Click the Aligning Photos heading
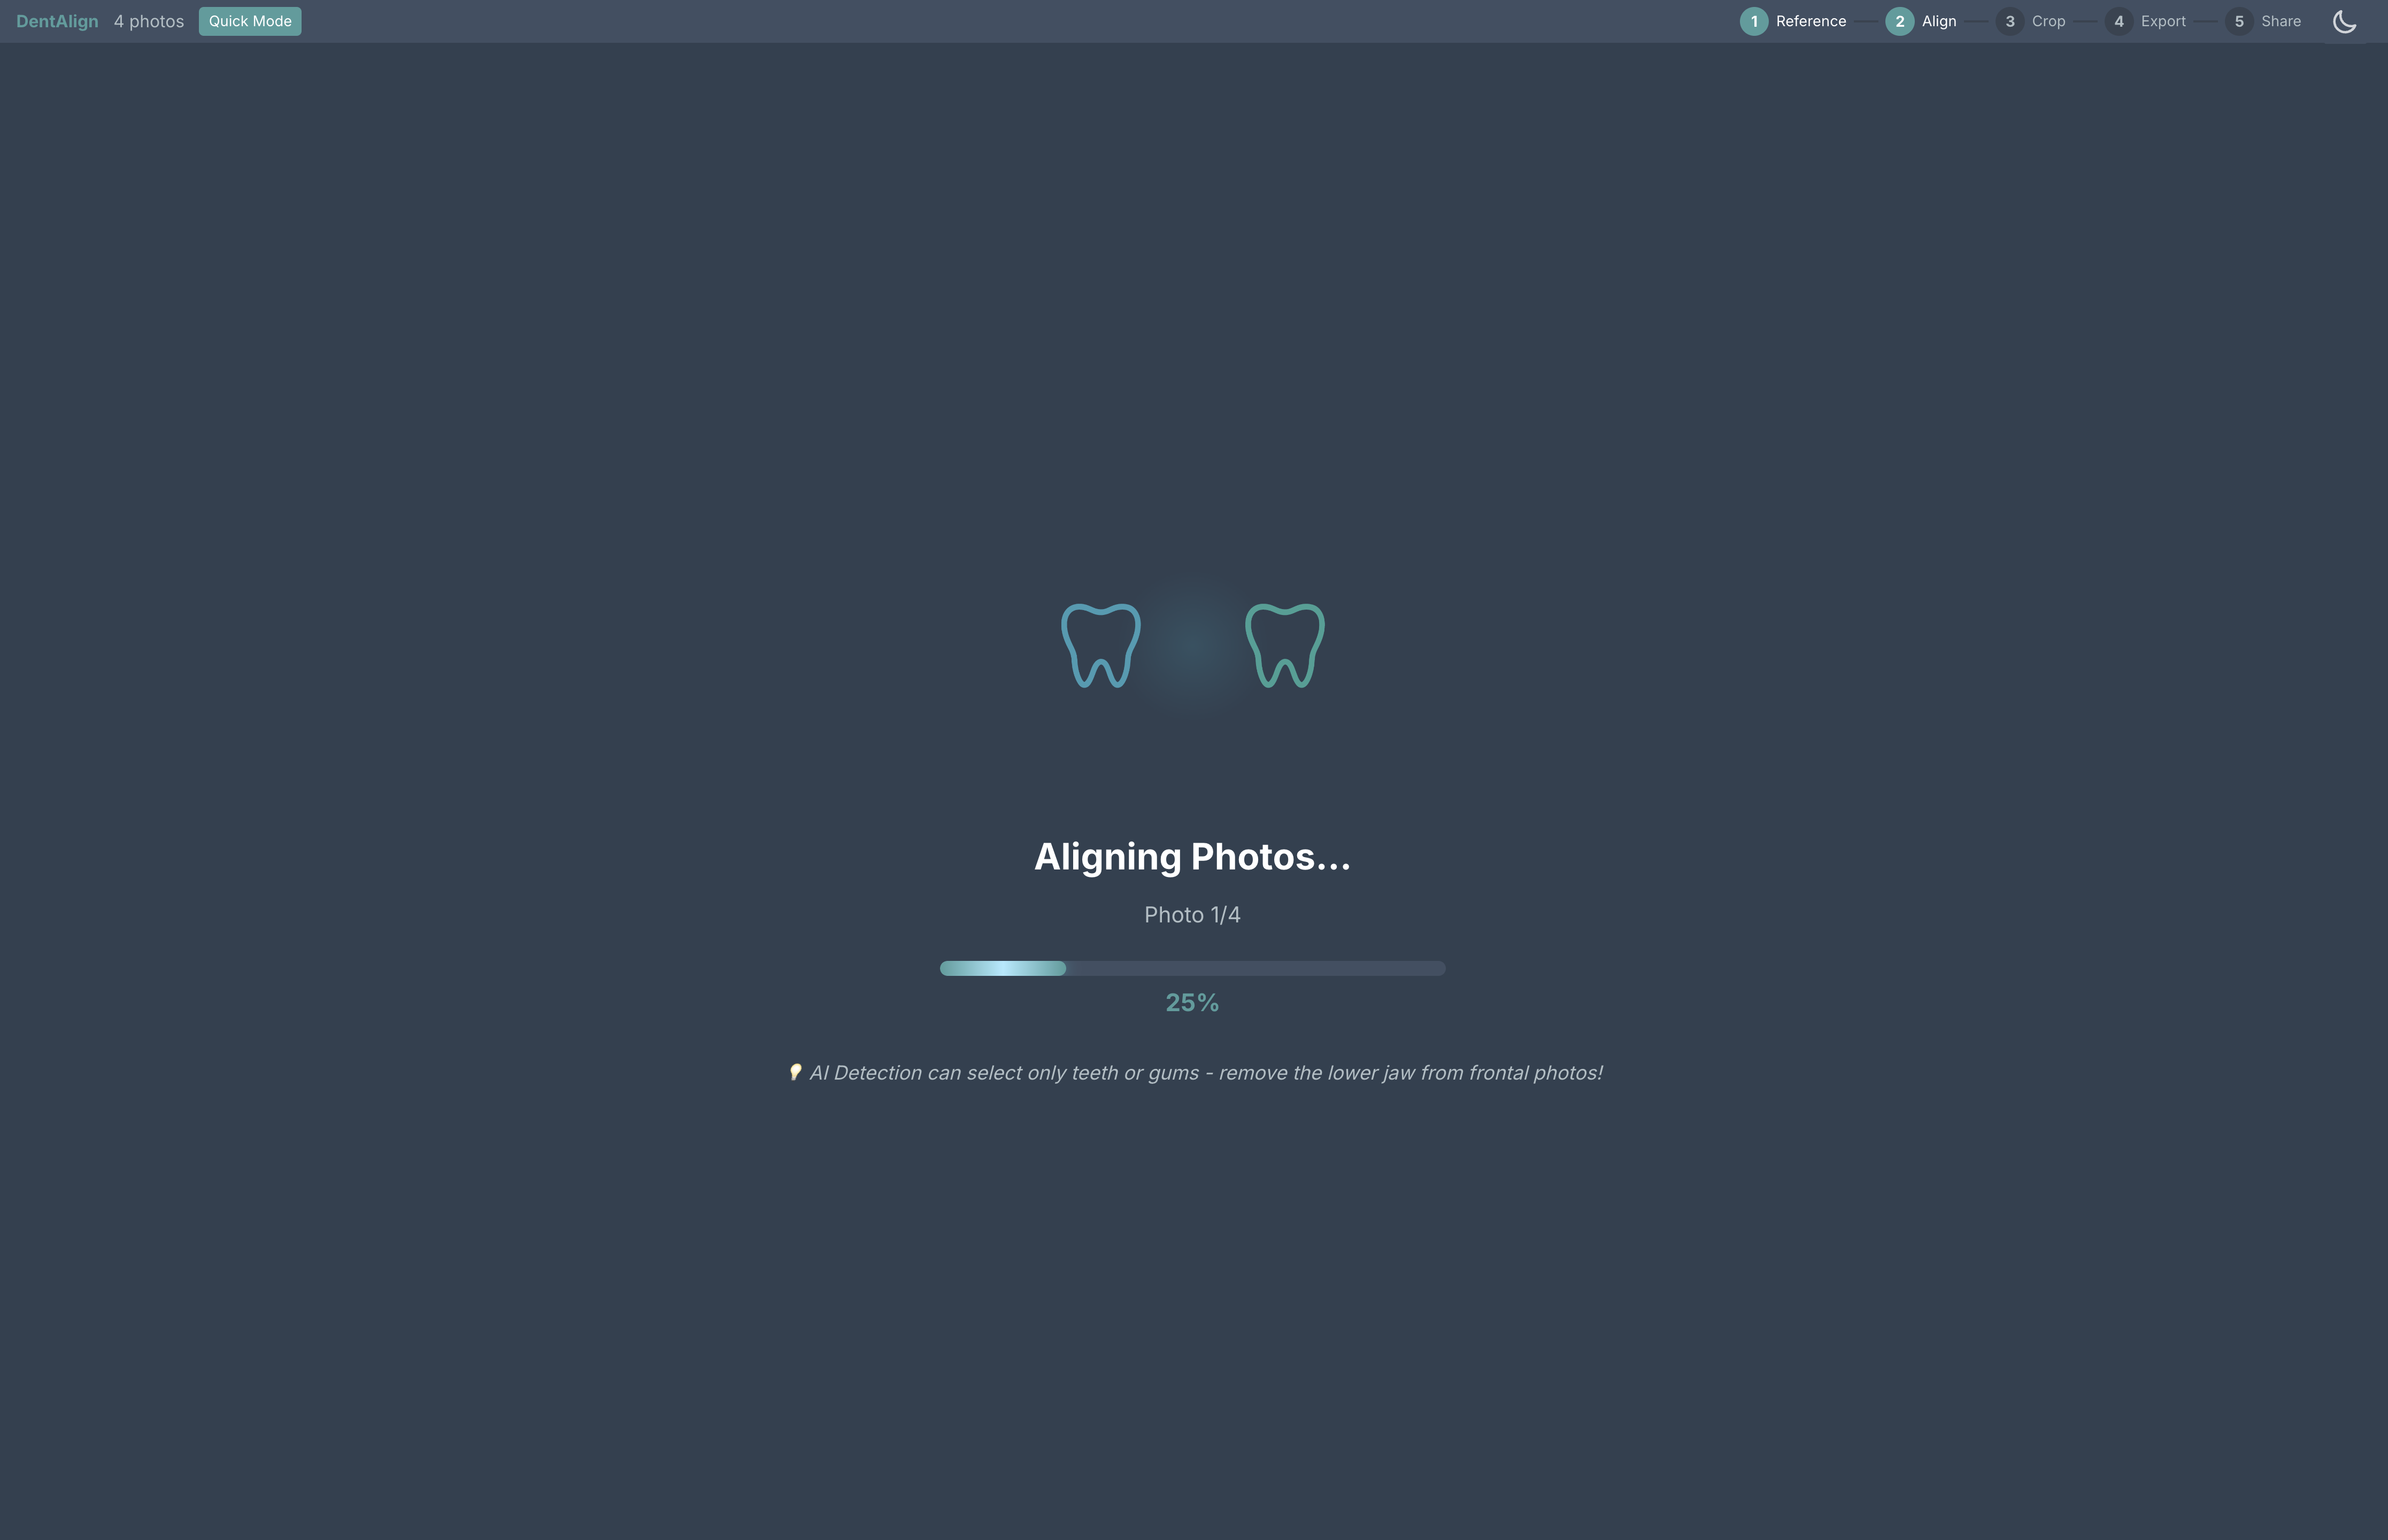The height and width of the screenshot is (1540, 2388). pyautogui.click(x=1192, y=857)
